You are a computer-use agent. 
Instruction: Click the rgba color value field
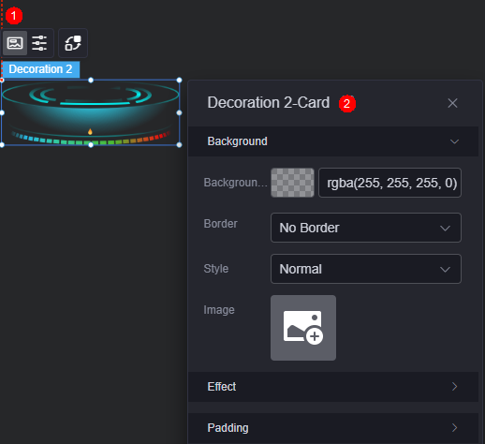click(389, 183)
